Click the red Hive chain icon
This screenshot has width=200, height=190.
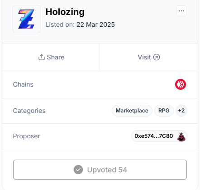tap(181, 84)
